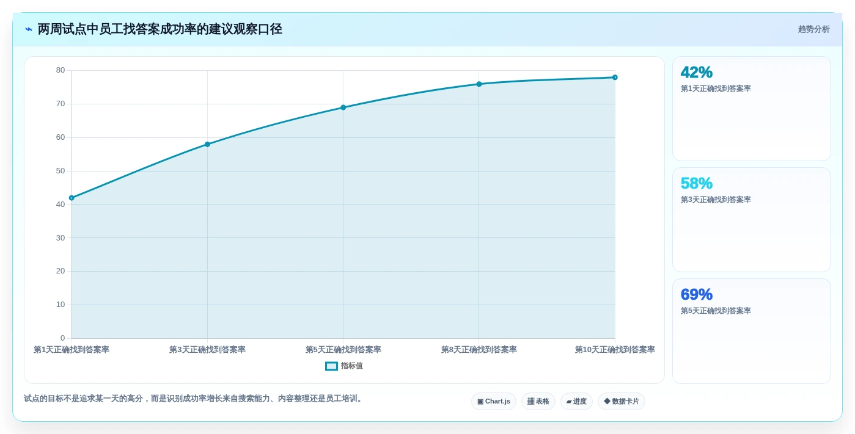Click x-axis label 第3天正确找到答案率
Image resolution: width=855 pixels, height=434 pixels.
207,350
